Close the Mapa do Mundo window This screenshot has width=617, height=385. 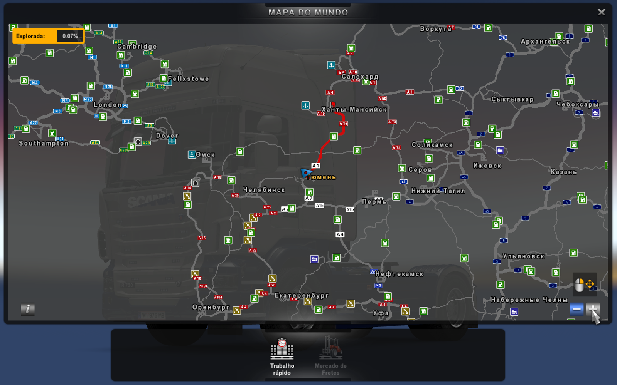point(601,12)
